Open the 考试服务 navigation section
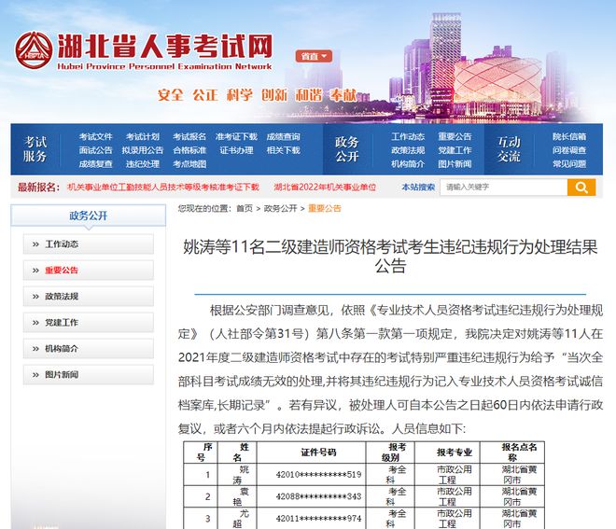 point(35,149)
